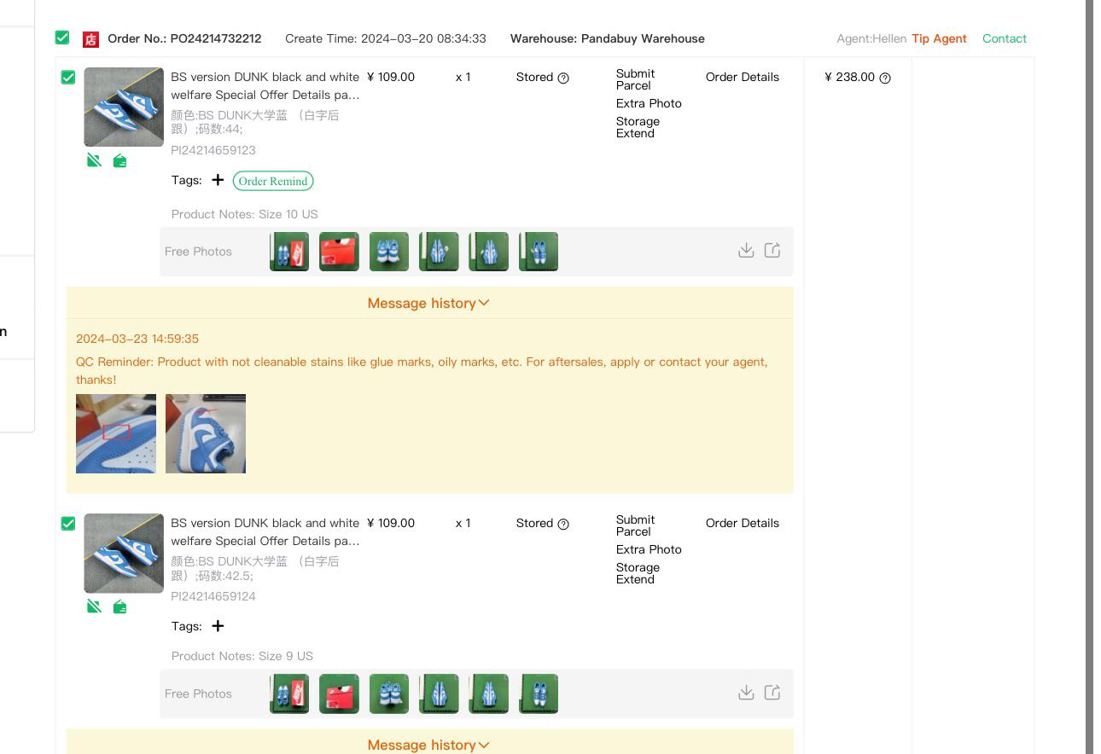The width and height of the screenshot is (1101, 754).
Task: Click the share photos icon for first item
Action: coord(772,250)
